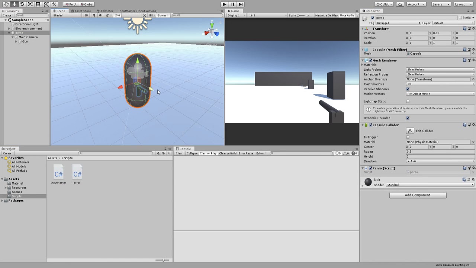Open Capsule Collider gear menu
The image size is (476, 268).
click(x=473, y=125)
